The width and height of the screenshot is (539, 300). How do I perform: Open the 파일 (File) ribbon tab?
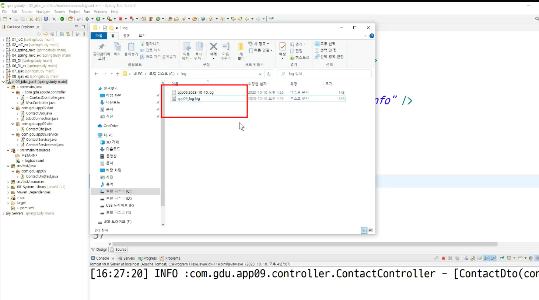point(99,36)
